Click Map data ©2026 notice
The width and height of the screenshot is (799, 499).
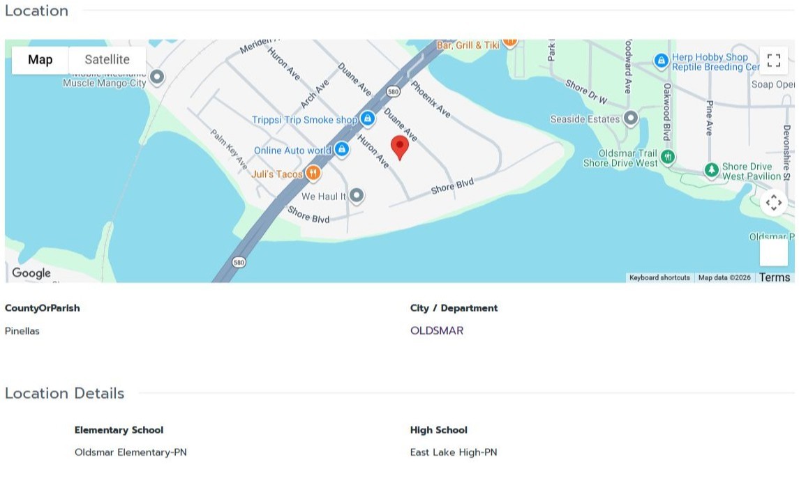click(x=724, y=278)
